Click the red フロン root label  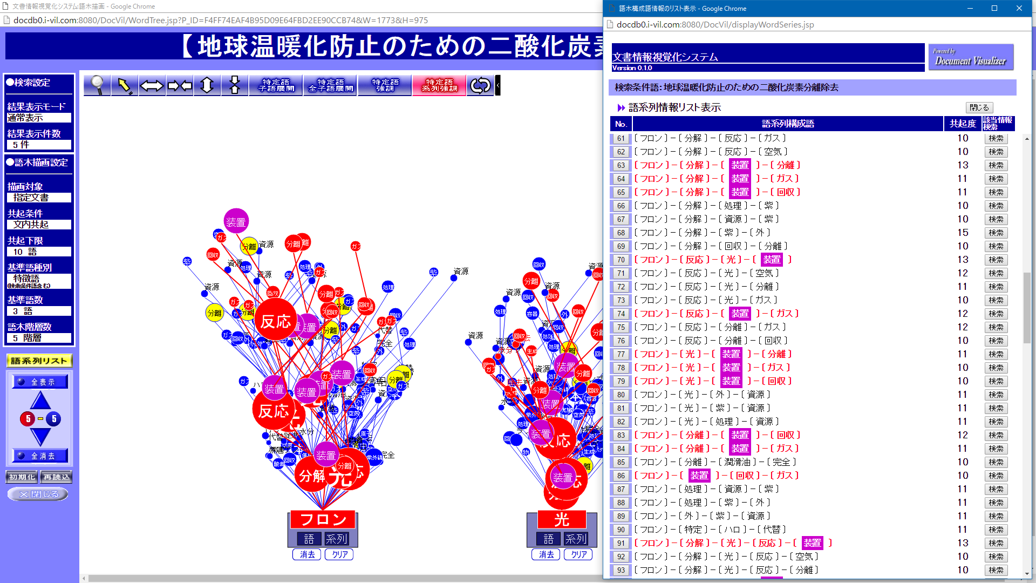pyautogui.click(x=323, y=519)
